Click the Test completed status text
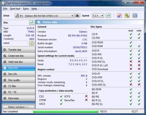Viewport: 146px width, 115px height. pyautogui.click(x=10, y=111)
